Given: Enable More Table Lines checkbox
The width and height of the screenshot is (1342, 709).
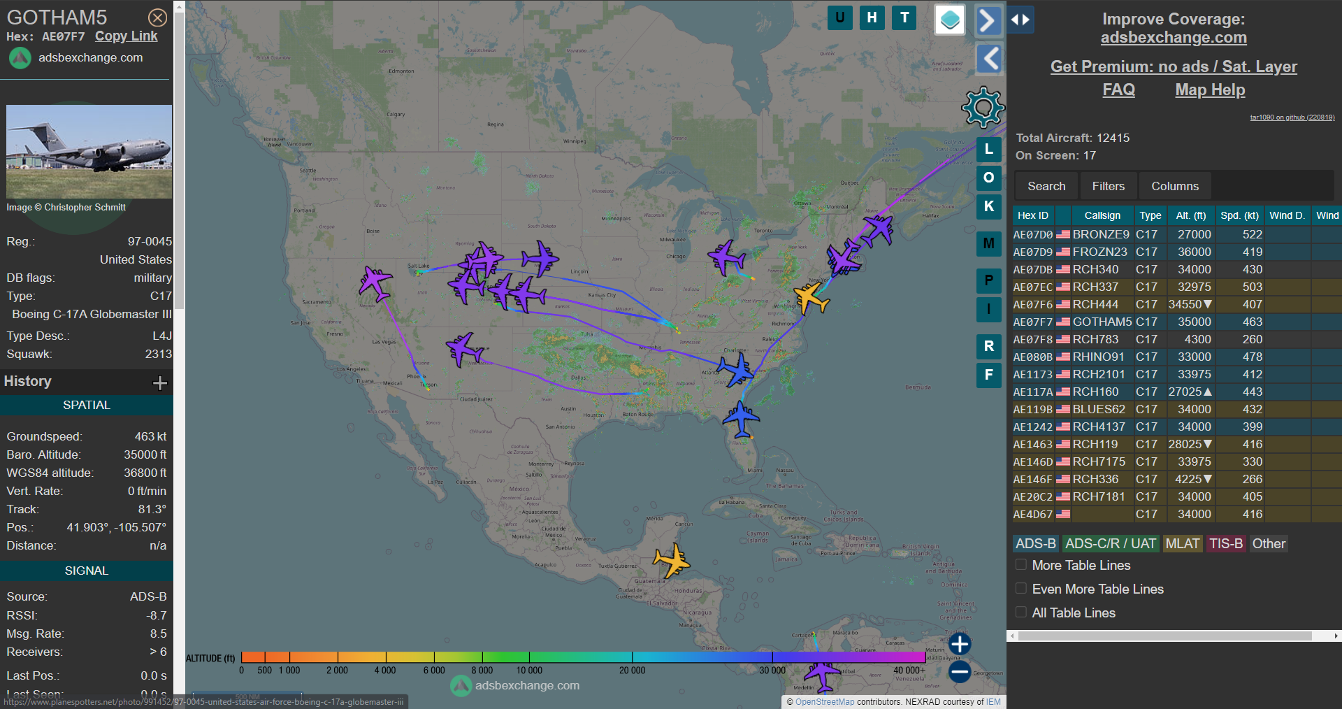Looking at the screenshot, I should pyautogui.click(x=1021, y=564).
